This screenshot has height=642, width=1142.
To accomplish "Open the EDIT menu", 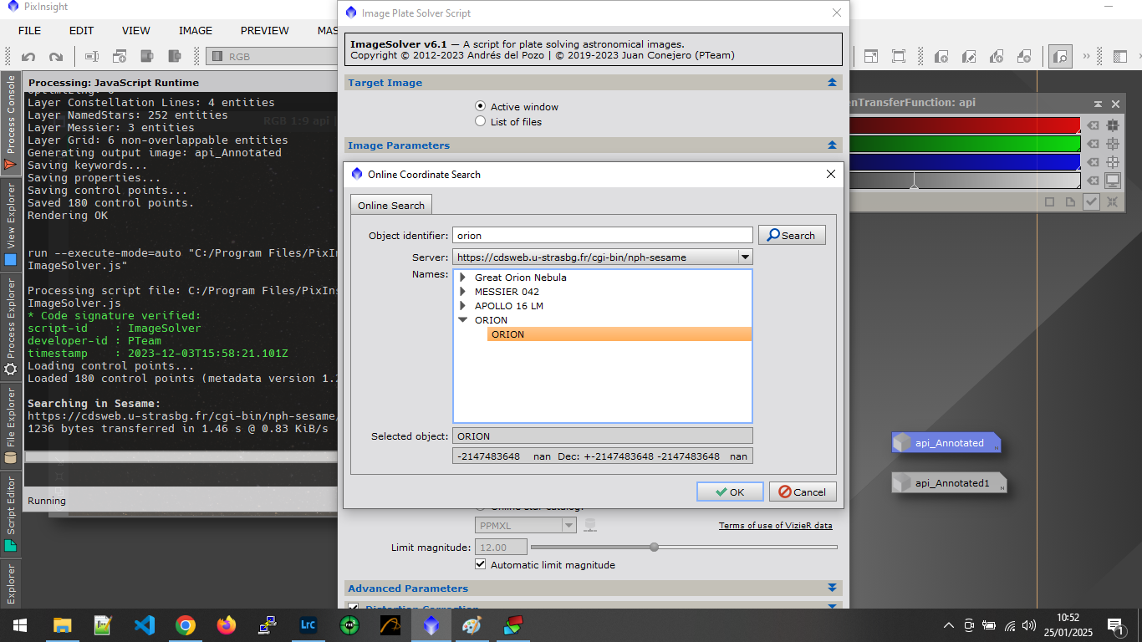I will 81,30.
